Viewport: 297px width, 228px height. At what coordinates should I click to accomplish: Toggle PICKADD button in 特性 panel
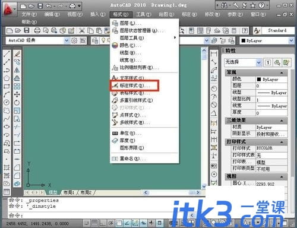(x=268, y=63)
